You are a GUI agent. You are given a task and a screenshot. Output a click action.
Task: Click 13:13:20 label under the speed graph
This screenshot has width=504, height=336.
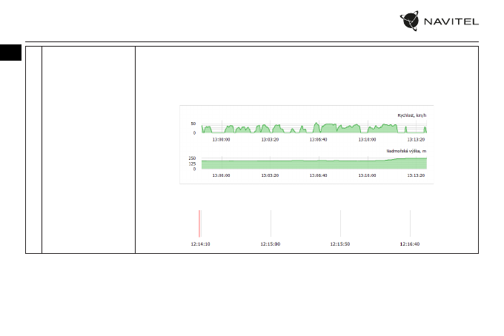point(417,138)
